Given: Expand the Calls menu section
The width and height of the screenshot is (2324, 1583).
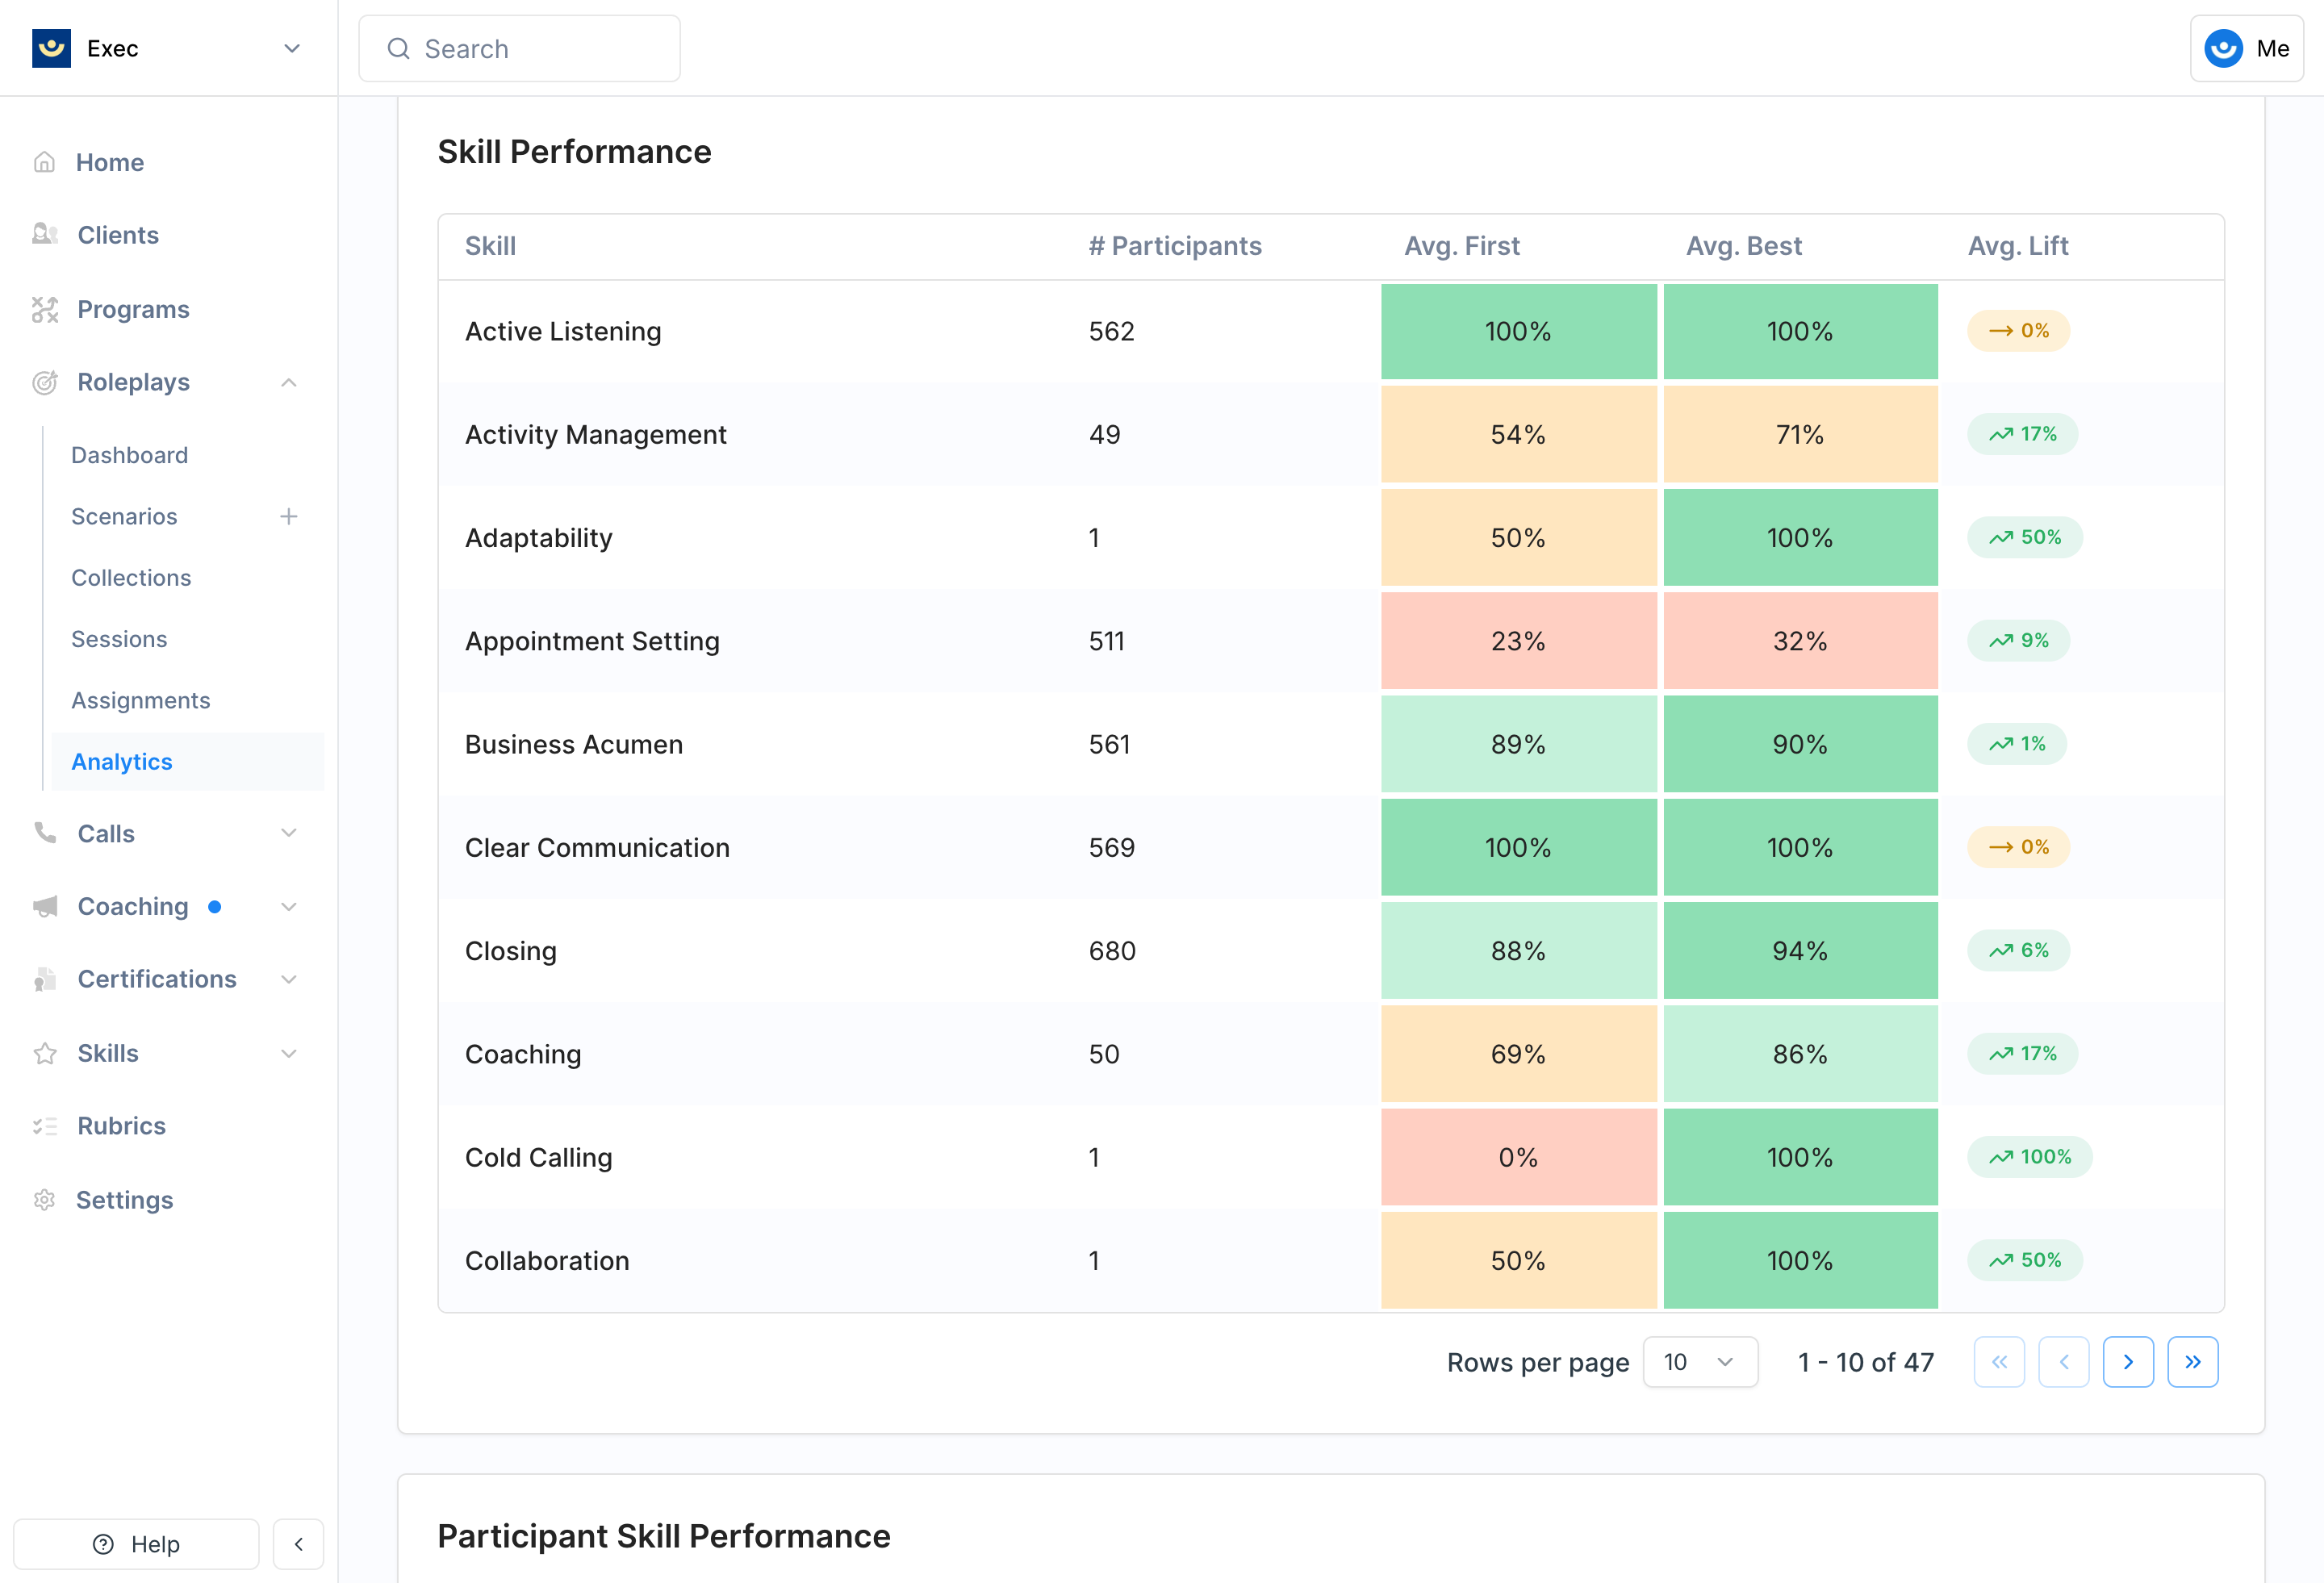Looking at the screenshot, I should 288,833.
